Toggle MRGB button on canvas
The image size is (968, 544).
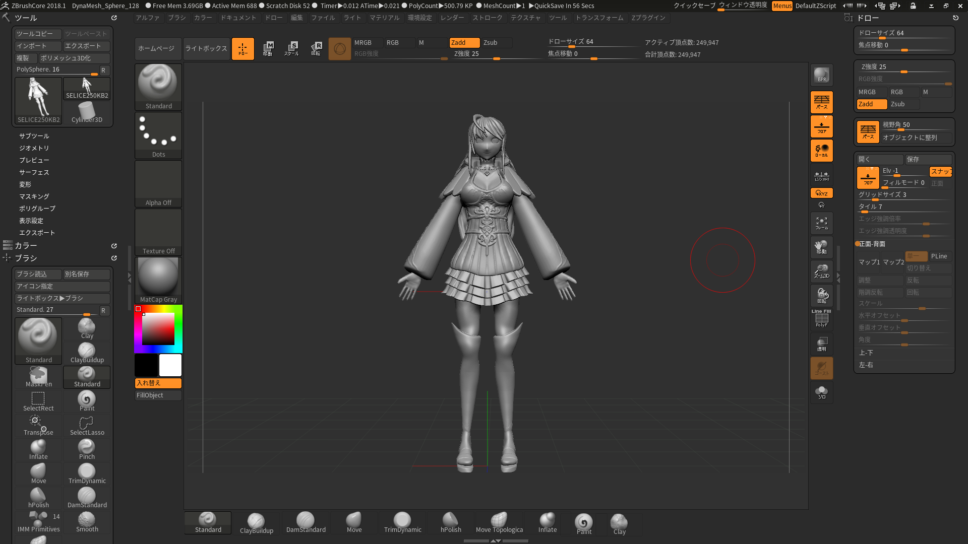pos(362,42)
